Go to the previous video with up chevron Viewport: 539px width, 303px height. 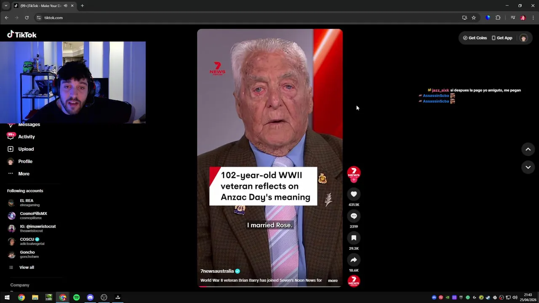[528, 149]
